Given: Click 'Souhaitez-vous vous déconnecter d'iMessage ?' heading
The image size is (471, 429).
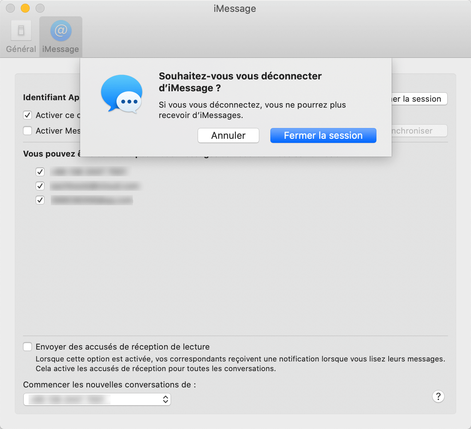Looking at the screenshot, I should coord(240,82).
